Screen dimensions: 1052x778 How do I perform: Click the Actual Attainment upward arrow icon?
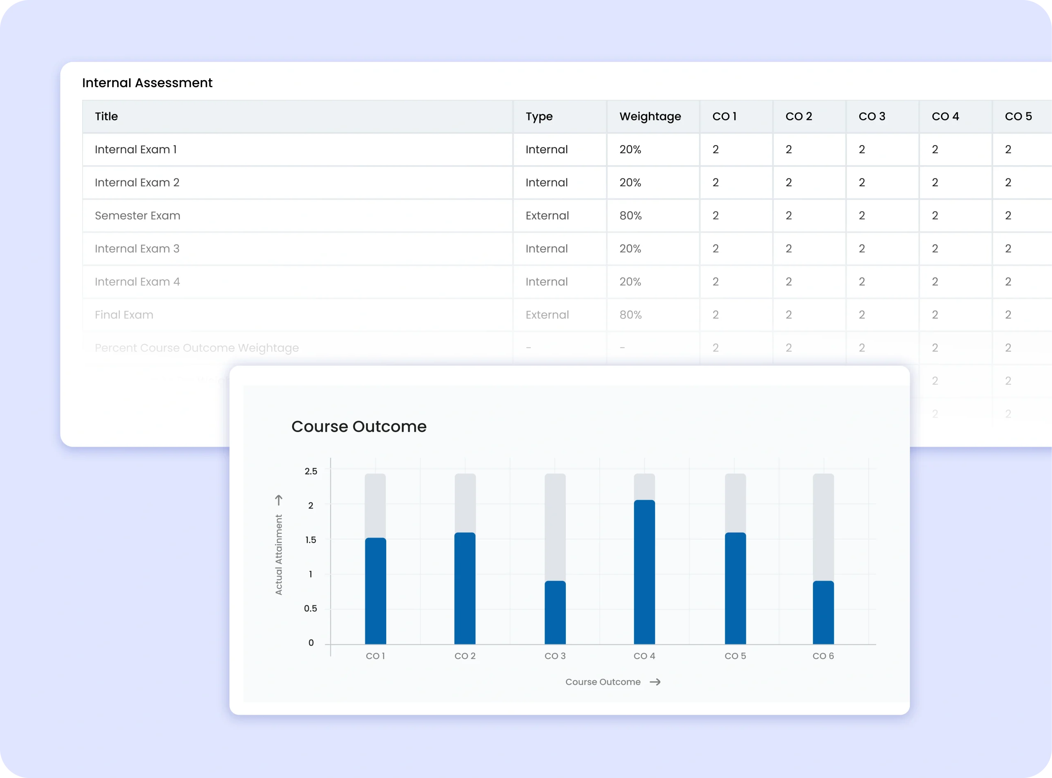[x=279, y=500]
